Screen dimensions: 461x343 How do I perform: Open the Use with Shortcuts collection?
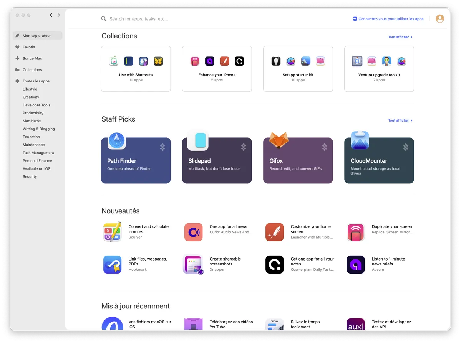coord(136,69)
